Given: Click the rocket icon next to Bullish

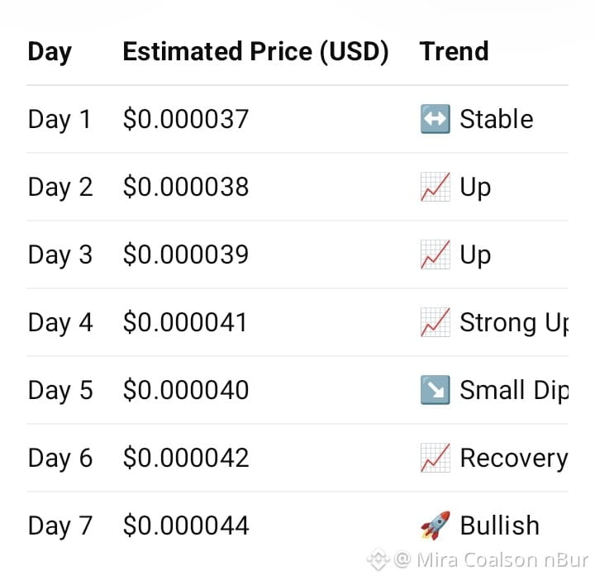Looking at the screenshot, I should (x=436, y=525).
